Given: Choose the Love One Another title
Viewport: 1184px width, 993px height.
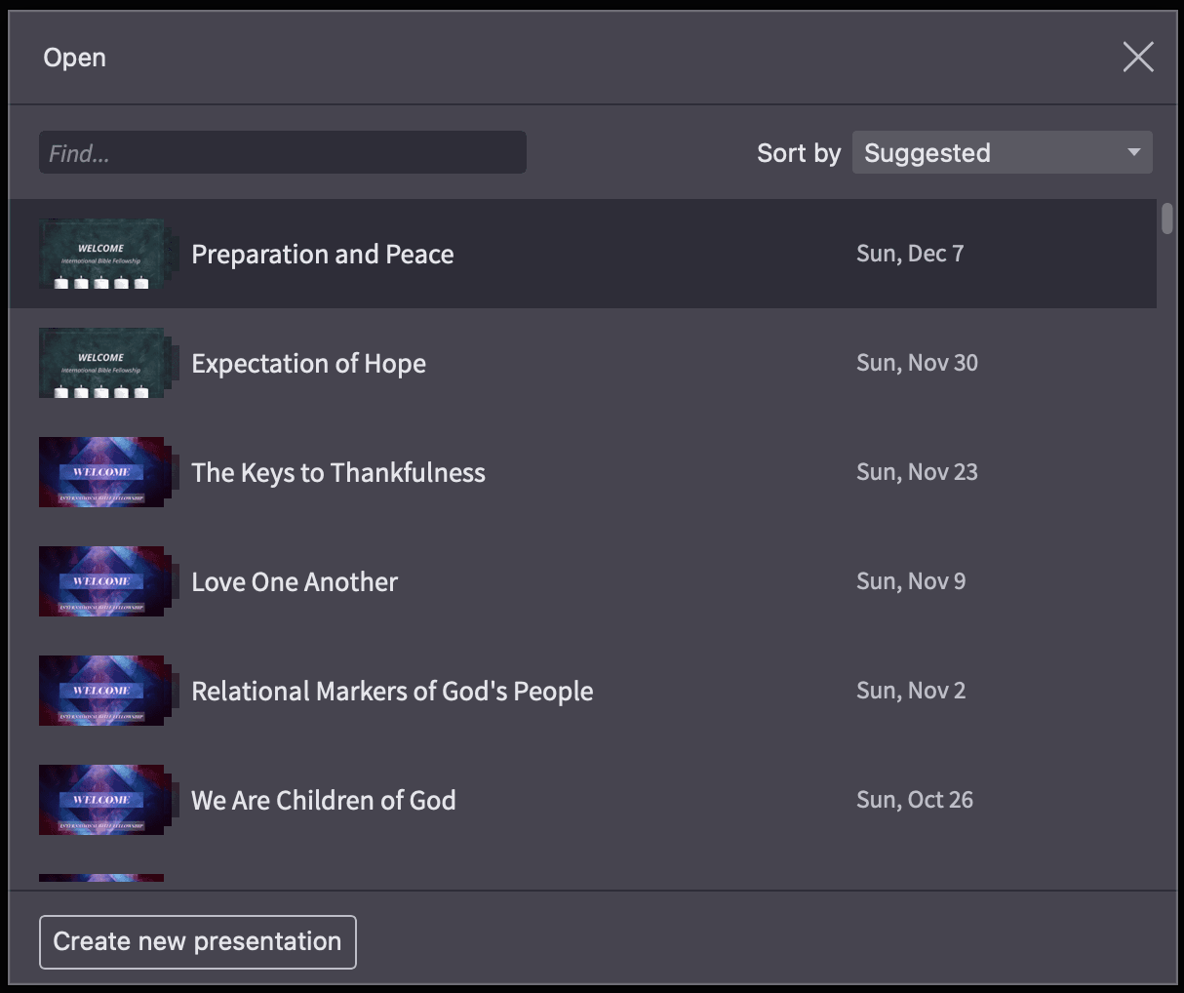Looking at the screenshot, I should (x=295, y=582).
